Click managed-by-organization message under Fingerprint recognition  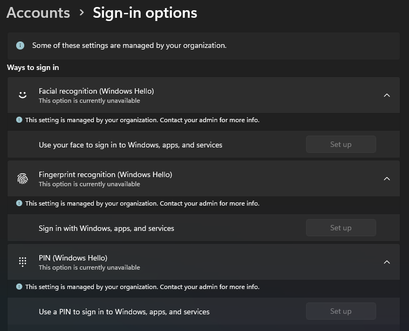(x=142, y=203)
